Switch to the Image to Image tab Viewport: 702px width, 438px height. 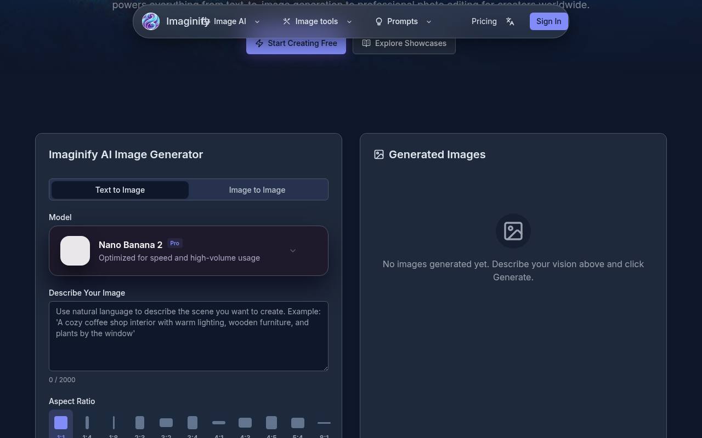click(257, 190)
